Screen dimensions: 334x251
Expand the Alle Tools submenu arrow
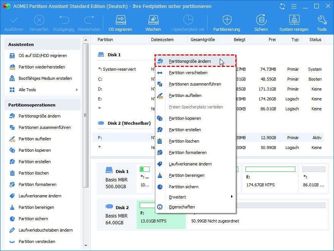(x=77, y=90)
